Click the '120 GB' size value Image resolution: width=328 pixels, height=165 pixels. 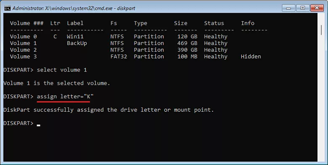(187, 37)
